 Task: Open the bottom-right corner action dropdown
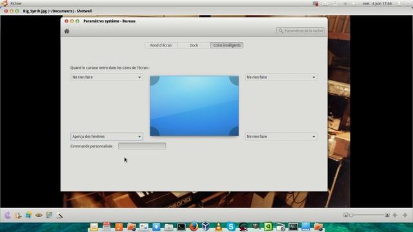[281, 137]
